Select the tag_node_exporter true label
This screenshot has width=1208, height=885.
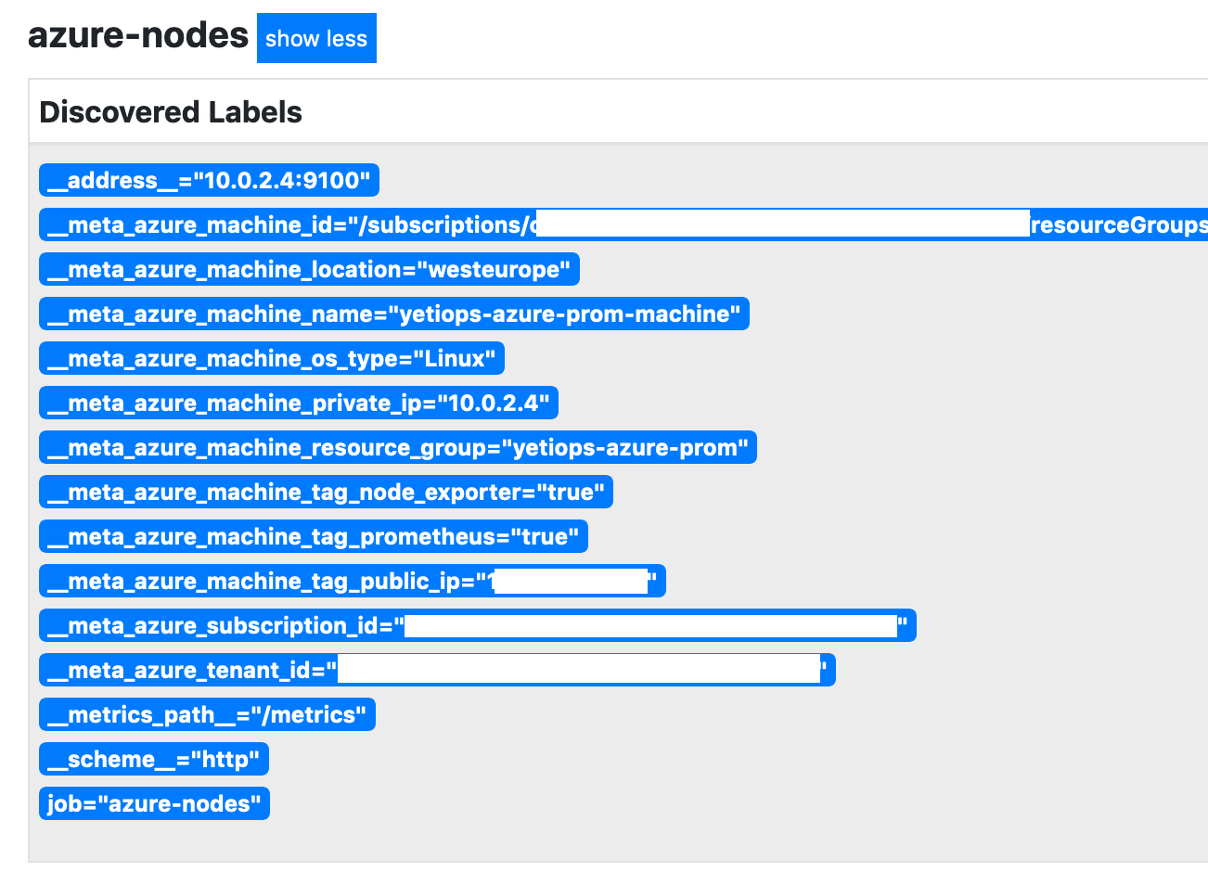(326, 492)
